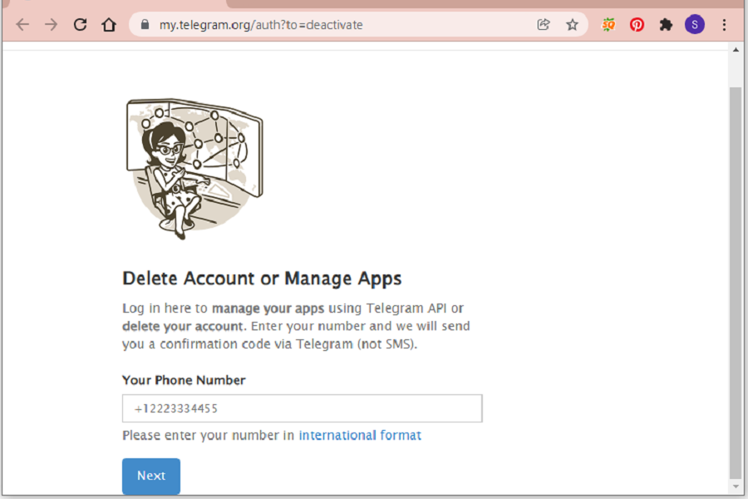The image size is (748, 499).
Task: Click the Your Phone Number input field
Action: click(302, 408)
